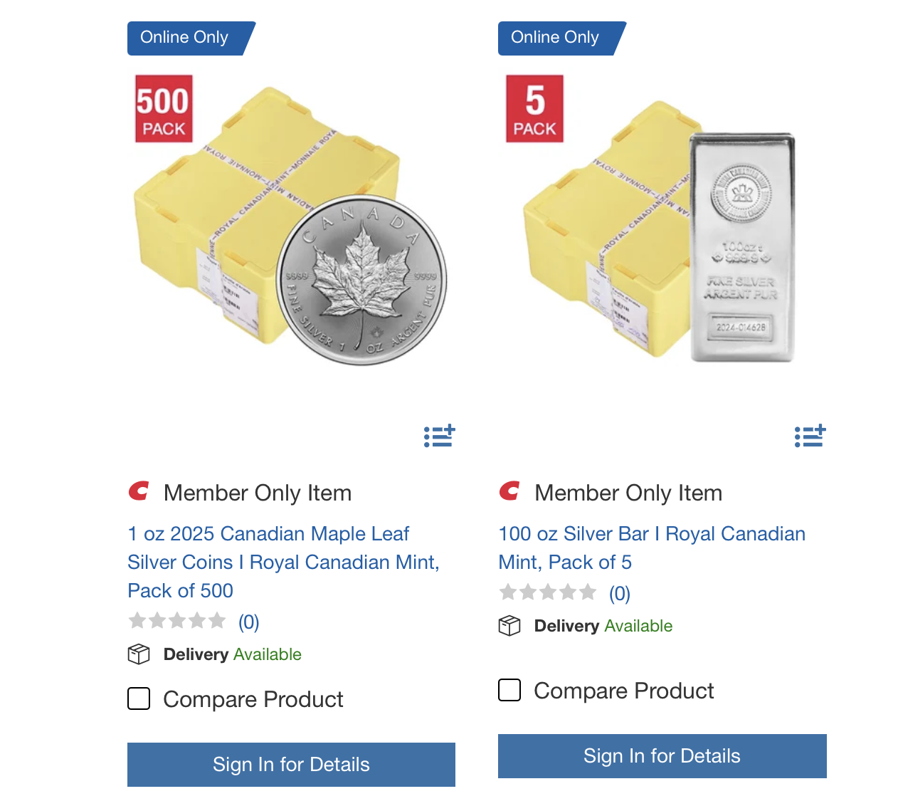Image resolution: width=898 pixels, height=806 pixels.
Task: Click the red 5 PACK badge
Action: click(x=534, y=109)
